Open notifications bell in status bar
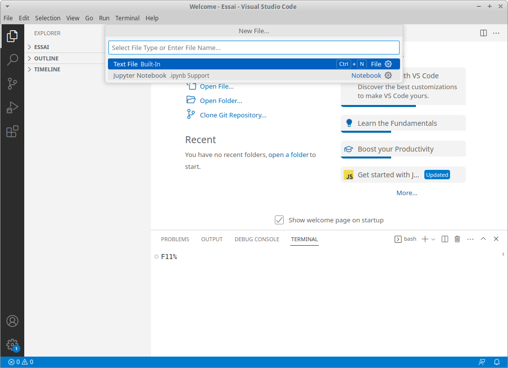This screenshot has width=508, height=368. (x=497, y=362)
